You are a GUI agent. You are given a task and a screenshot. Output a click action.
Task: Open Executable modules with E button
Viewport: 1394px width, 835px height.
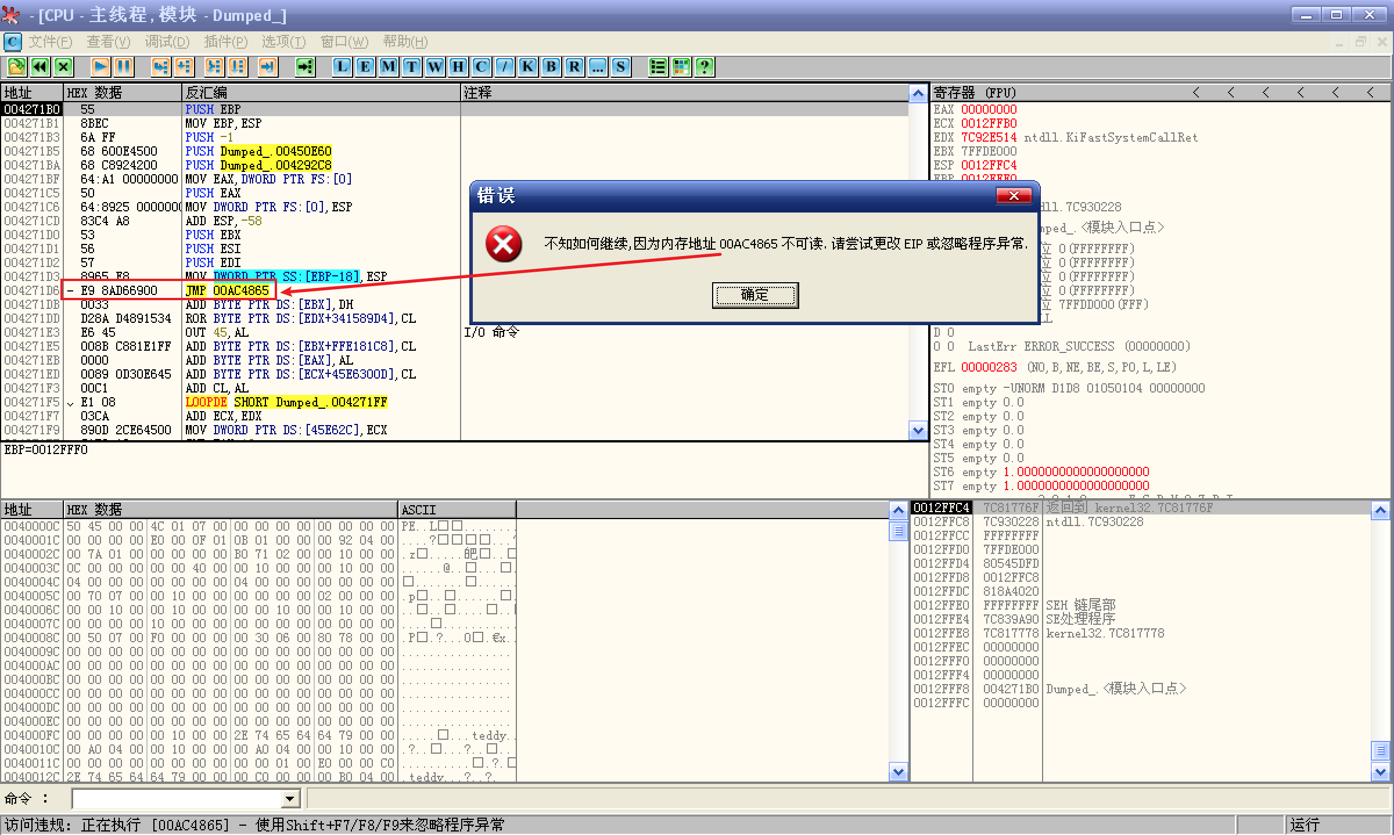coord(365,67)
